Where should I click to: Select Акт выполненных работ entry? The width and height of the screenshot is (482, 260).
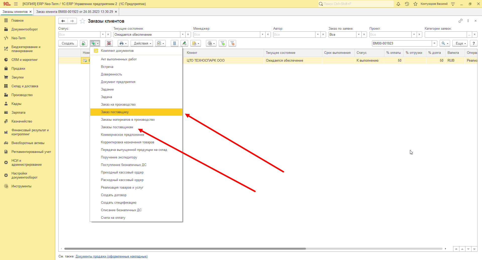136,59
